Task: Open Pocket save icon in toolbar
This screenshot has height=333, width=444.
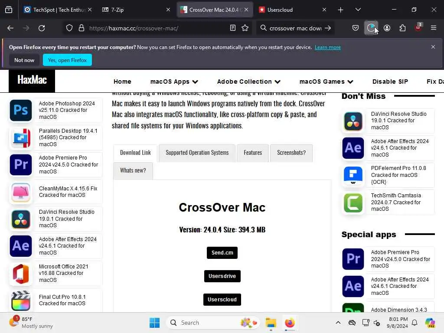Action: coord(356,28)
